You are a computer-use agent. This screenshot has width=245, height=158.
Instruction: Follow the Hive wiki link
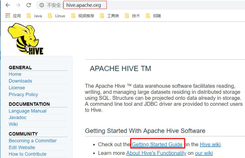[x=210, y=144]
